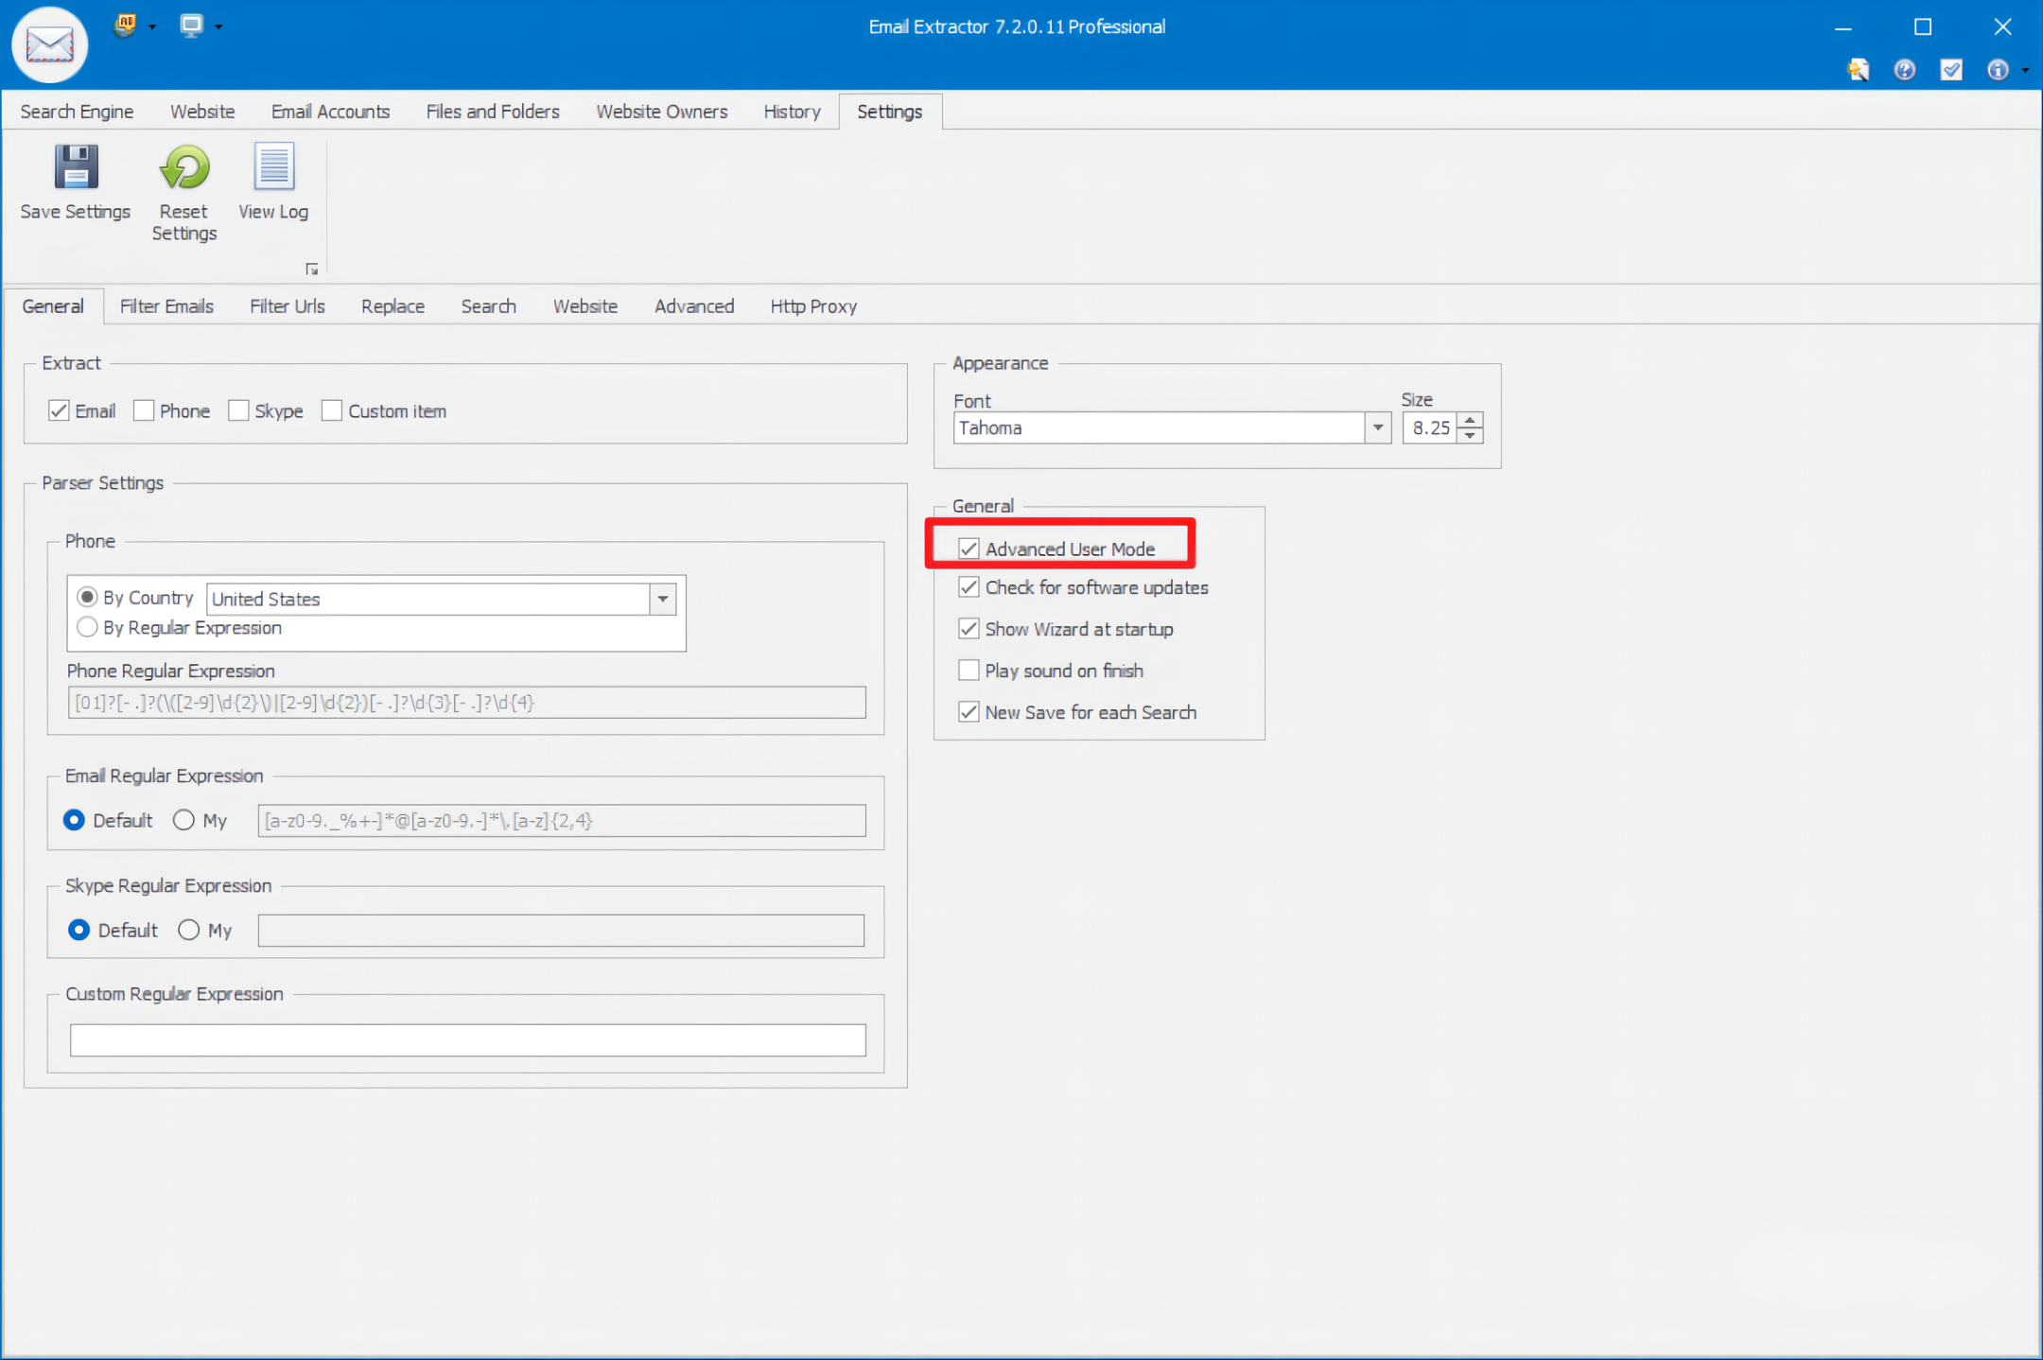Click the Custom Regular Expression input field

(x=467, y=1040)
